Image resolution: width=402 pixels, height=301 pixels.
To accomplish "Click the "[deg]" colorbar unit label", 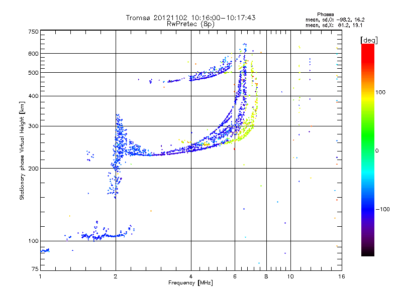I will 369,40.
